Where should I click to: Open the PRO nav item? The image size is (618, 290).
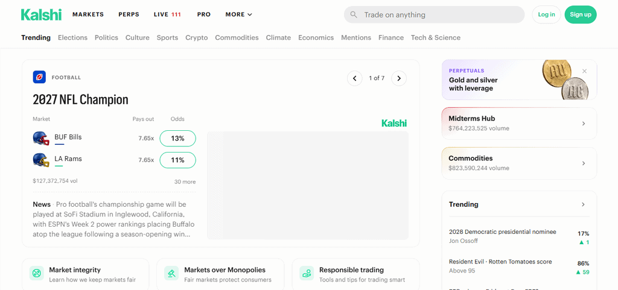pyautogui.click(x=204, y=14)
